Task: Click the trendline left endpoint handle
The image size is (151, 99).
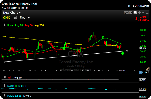Action: tap(5, 62)
